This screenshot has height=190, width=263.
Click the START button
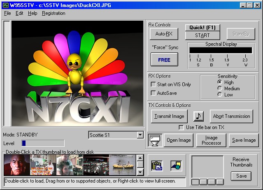(x=202, y=35)
